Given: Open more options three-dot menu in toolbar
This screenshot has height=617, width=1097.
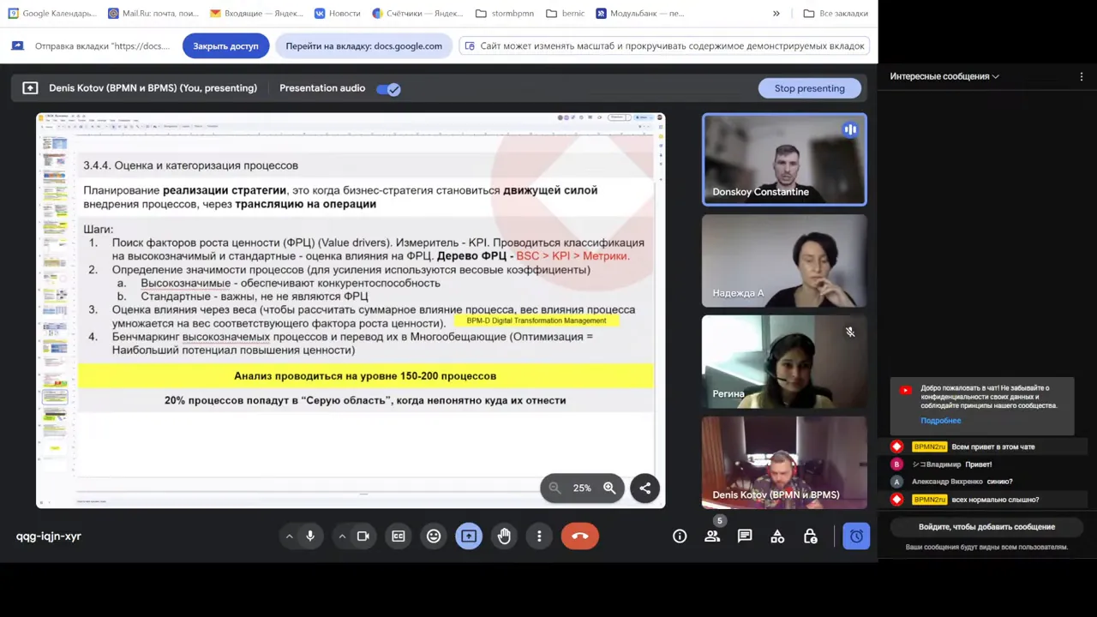Looking at the screenshot, I should (539, 536).
